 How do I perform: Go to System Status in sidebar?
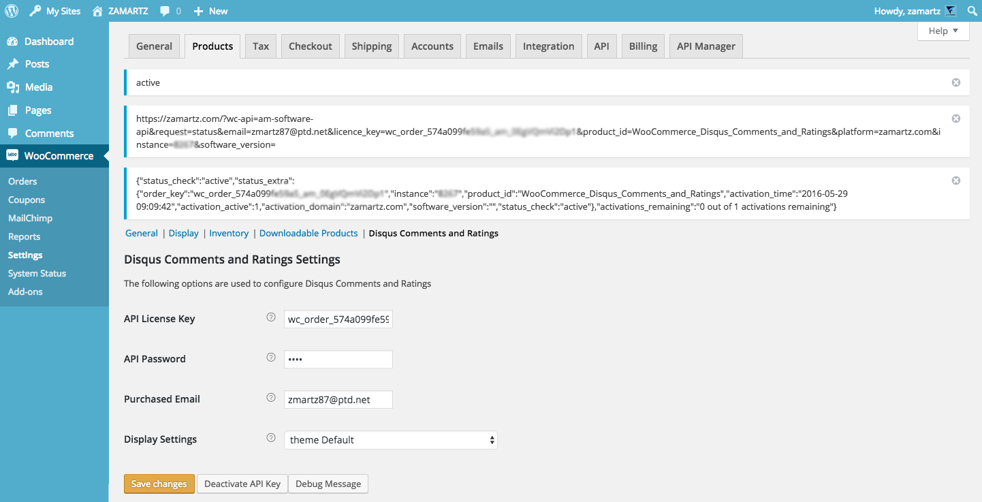[37, 273]
